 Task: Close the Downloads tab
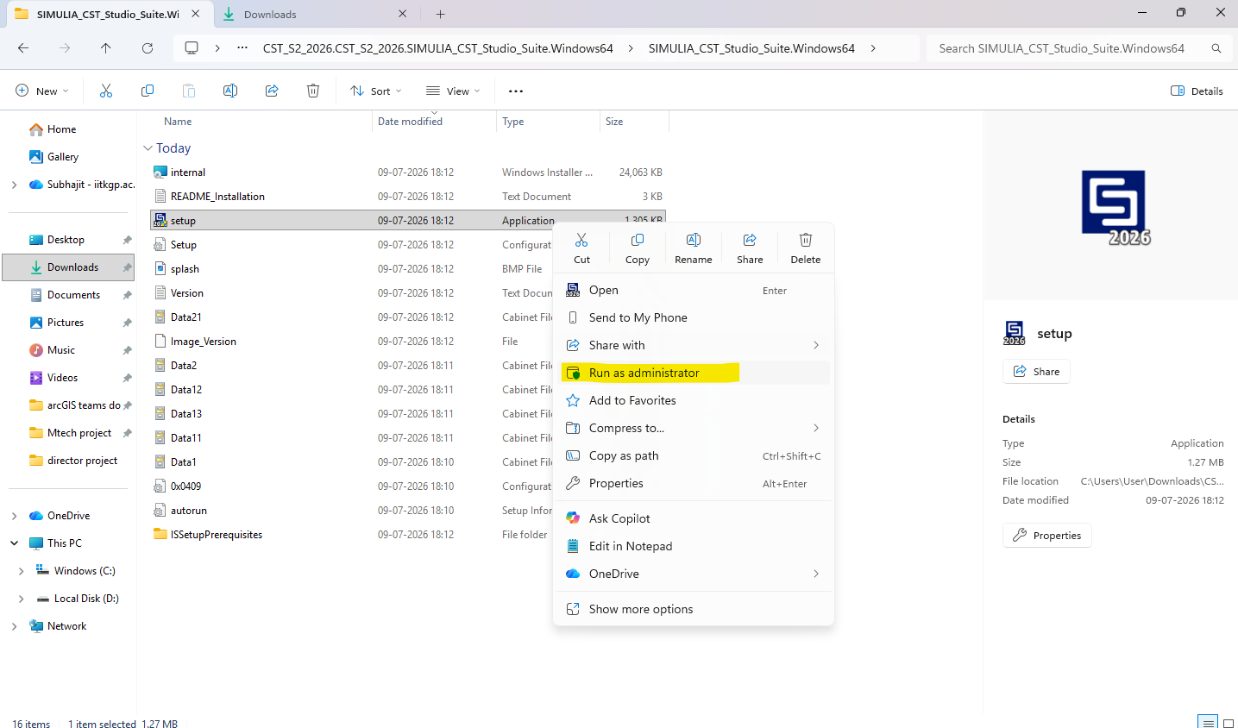coord(402,14)
